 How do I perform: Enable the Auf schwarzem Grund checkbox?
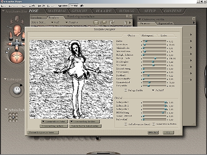coord(125,124)
